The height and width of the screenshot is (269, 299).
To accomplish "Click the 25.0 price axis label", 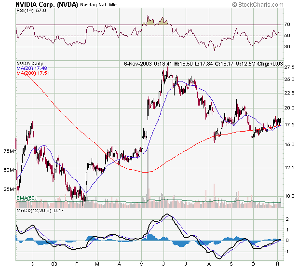I will [289, 80].
